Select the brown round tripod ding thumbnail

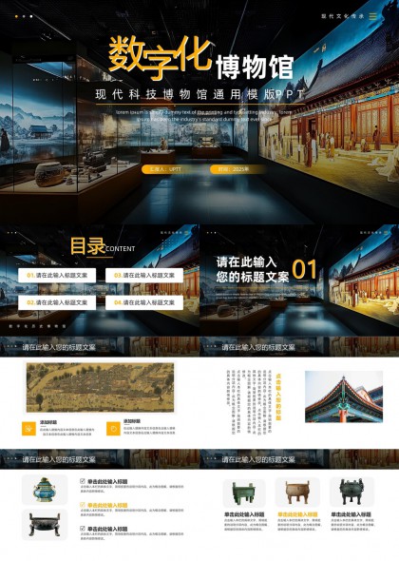click(x=297, y=492)
